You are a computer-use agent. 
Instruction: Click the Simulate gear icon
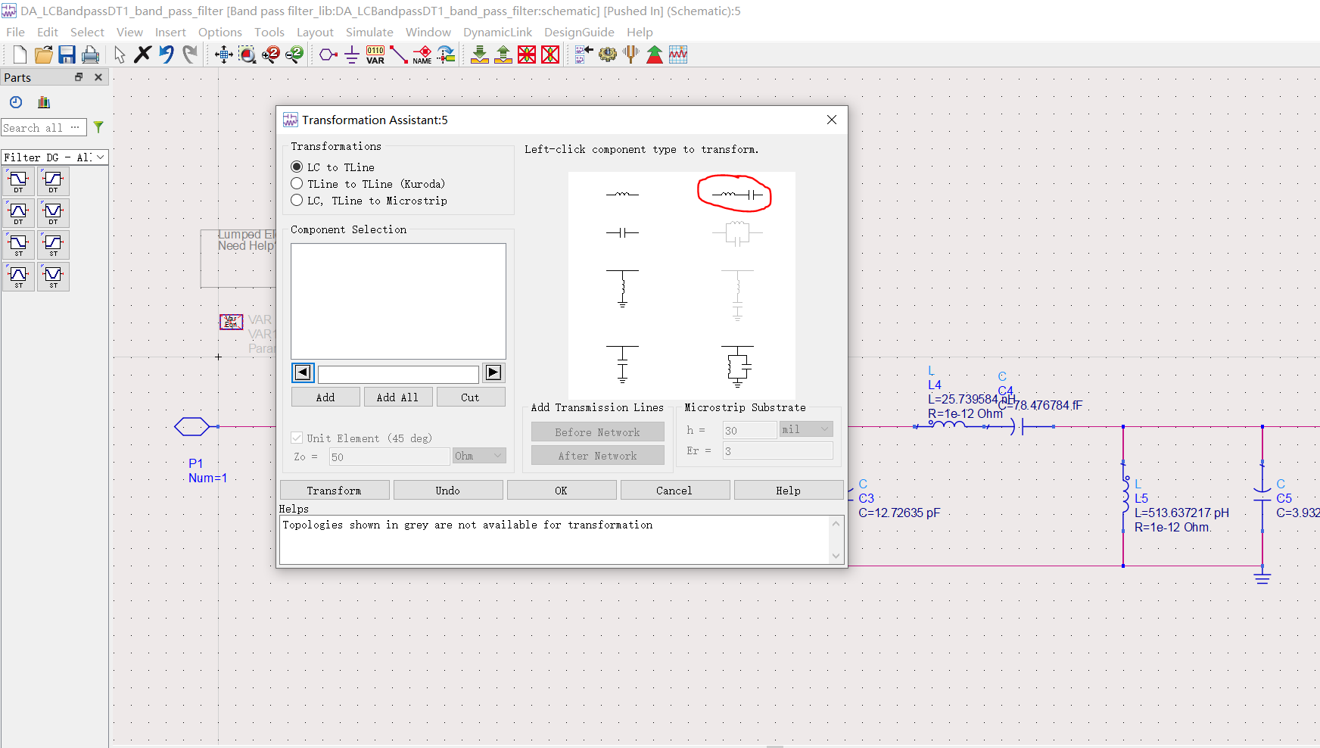click(607, 55)
